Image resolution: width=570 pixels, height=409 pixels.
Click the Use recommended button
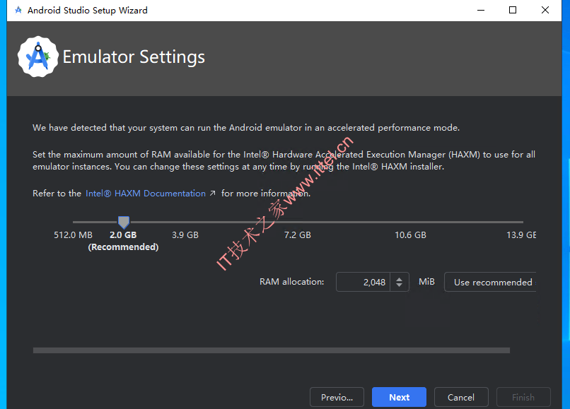click(490, 282)
